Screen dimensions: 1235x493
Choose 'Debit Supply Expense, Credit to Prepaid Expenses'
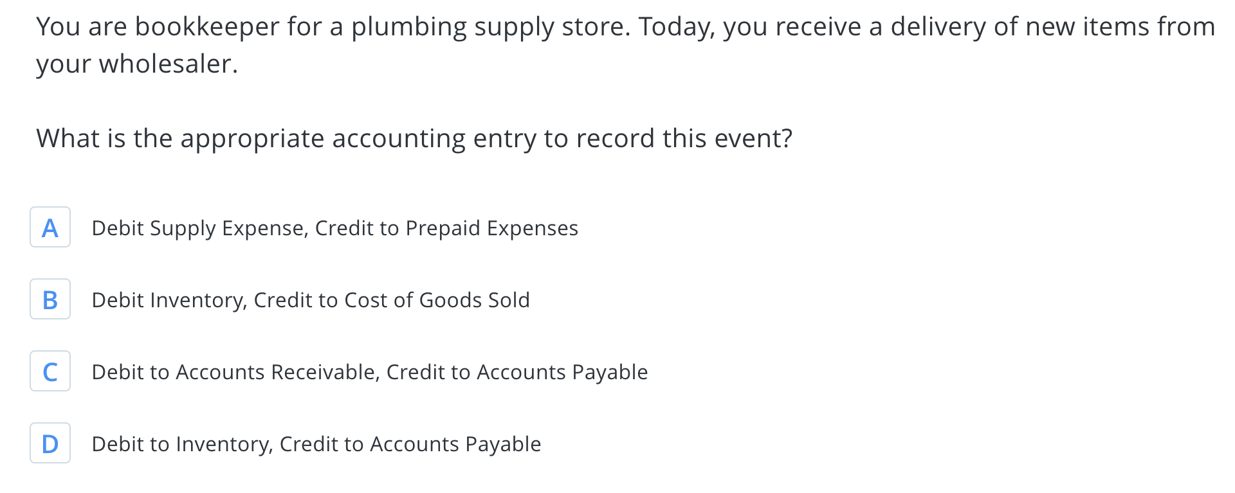pyautogui.click(x=334, y=228)
